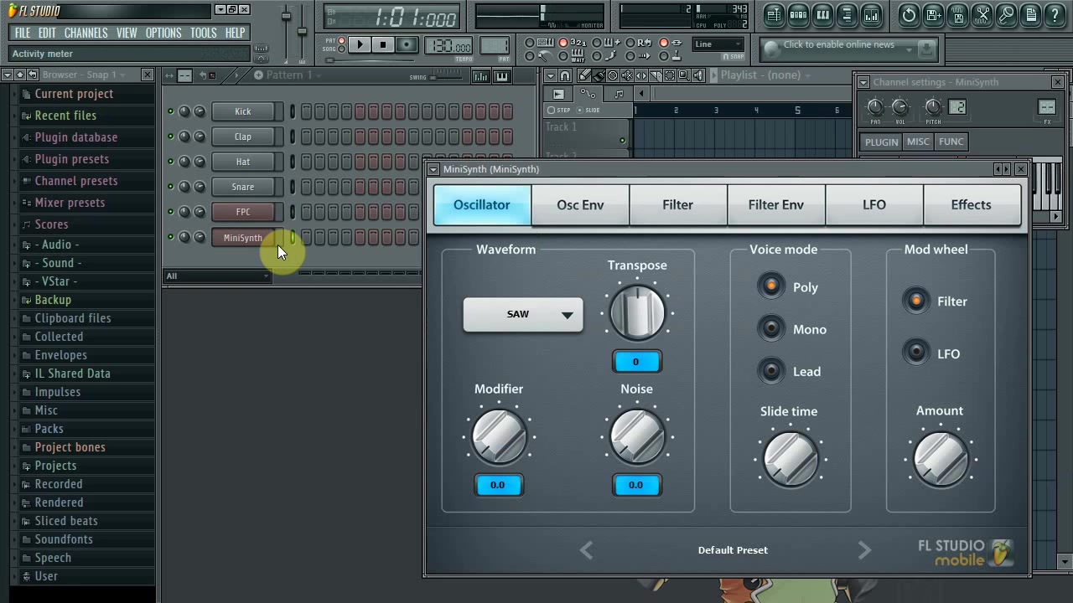
Task: Click the Slide time knob
Action: coord(790,459)
